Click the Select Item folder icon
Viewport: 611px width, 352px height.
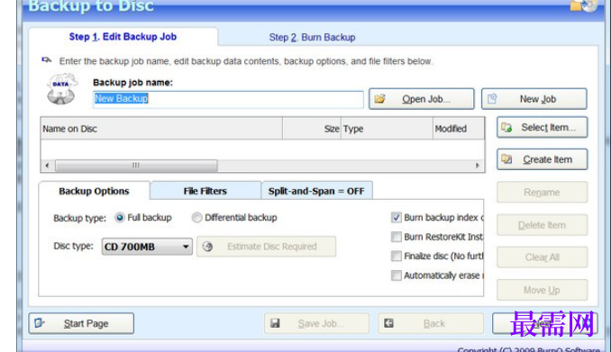coord(506,127)
